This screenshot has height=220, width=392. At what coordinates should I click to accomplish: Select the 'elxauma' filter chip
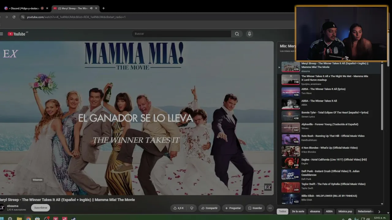point(315,211)
